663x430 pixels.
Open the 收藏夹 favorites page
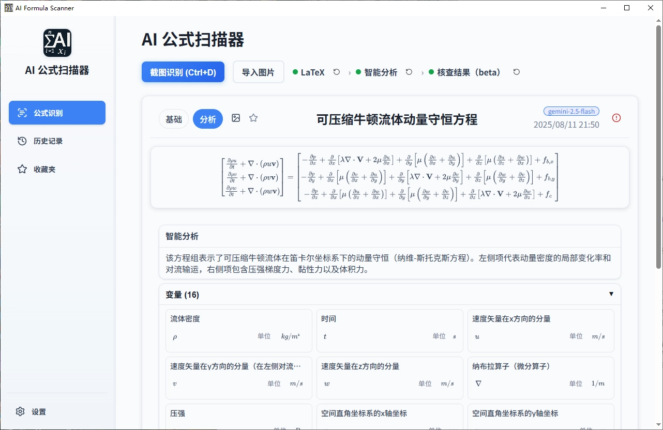57,169
